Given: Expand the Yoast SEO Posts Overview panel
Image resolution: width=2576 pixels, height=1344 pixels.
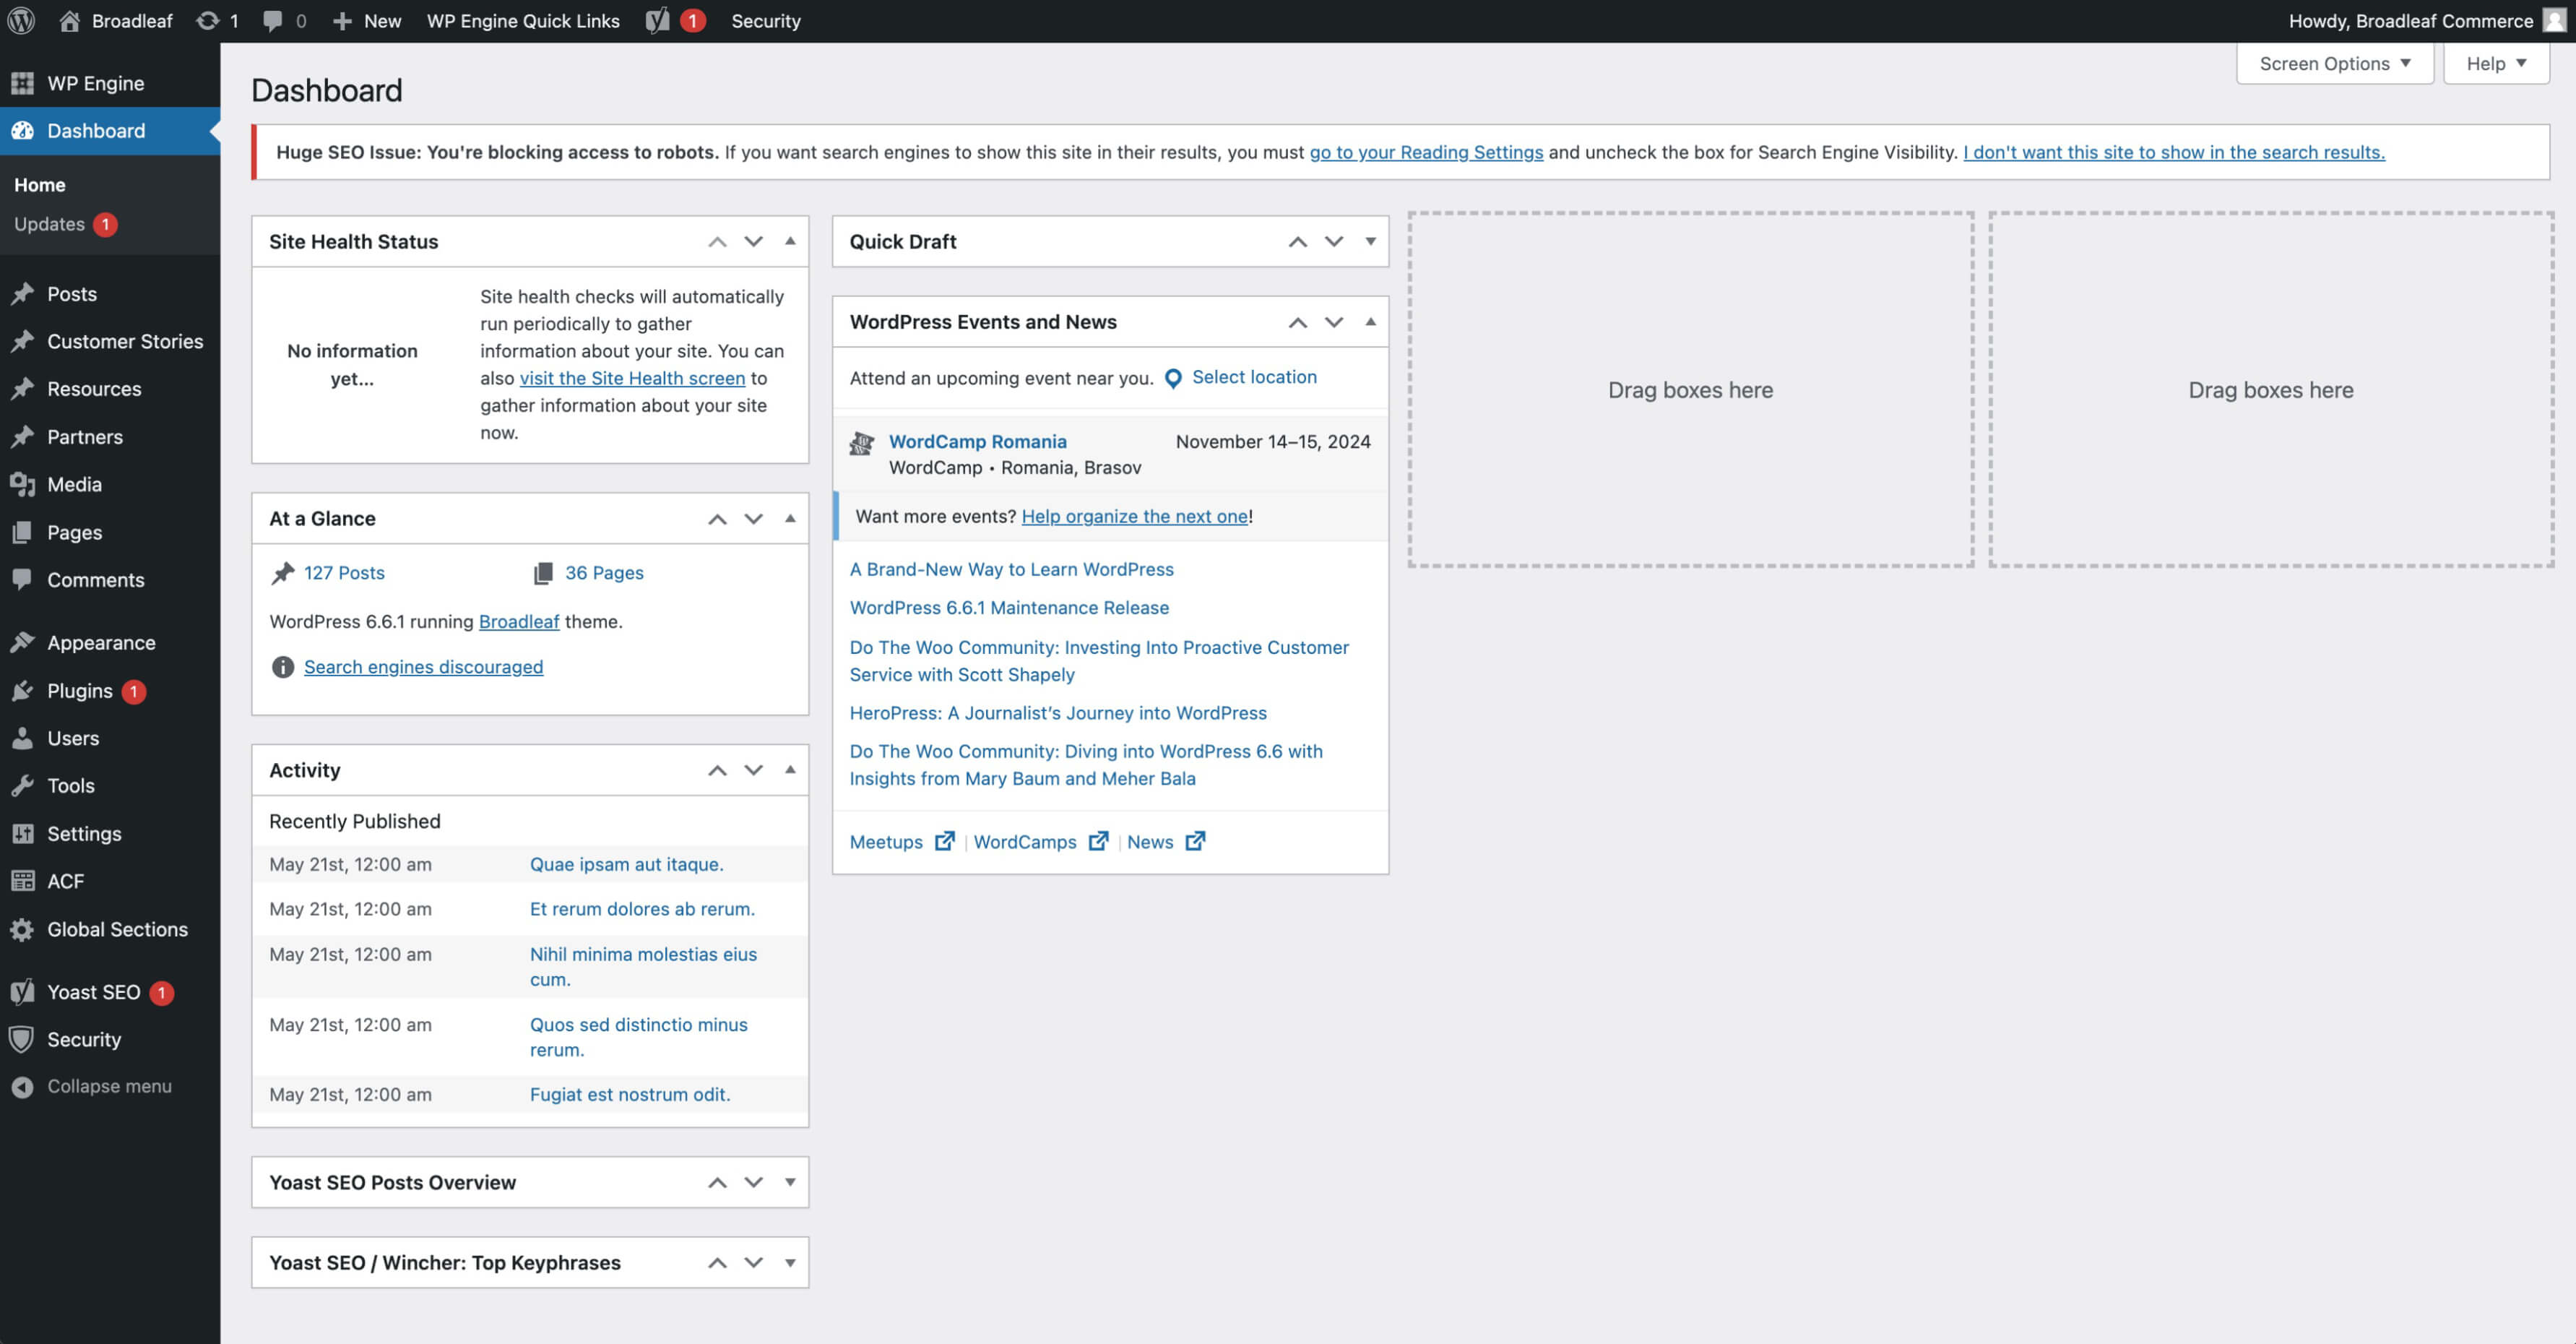Looking at the screenshot, I should [x=790, y=1182].
